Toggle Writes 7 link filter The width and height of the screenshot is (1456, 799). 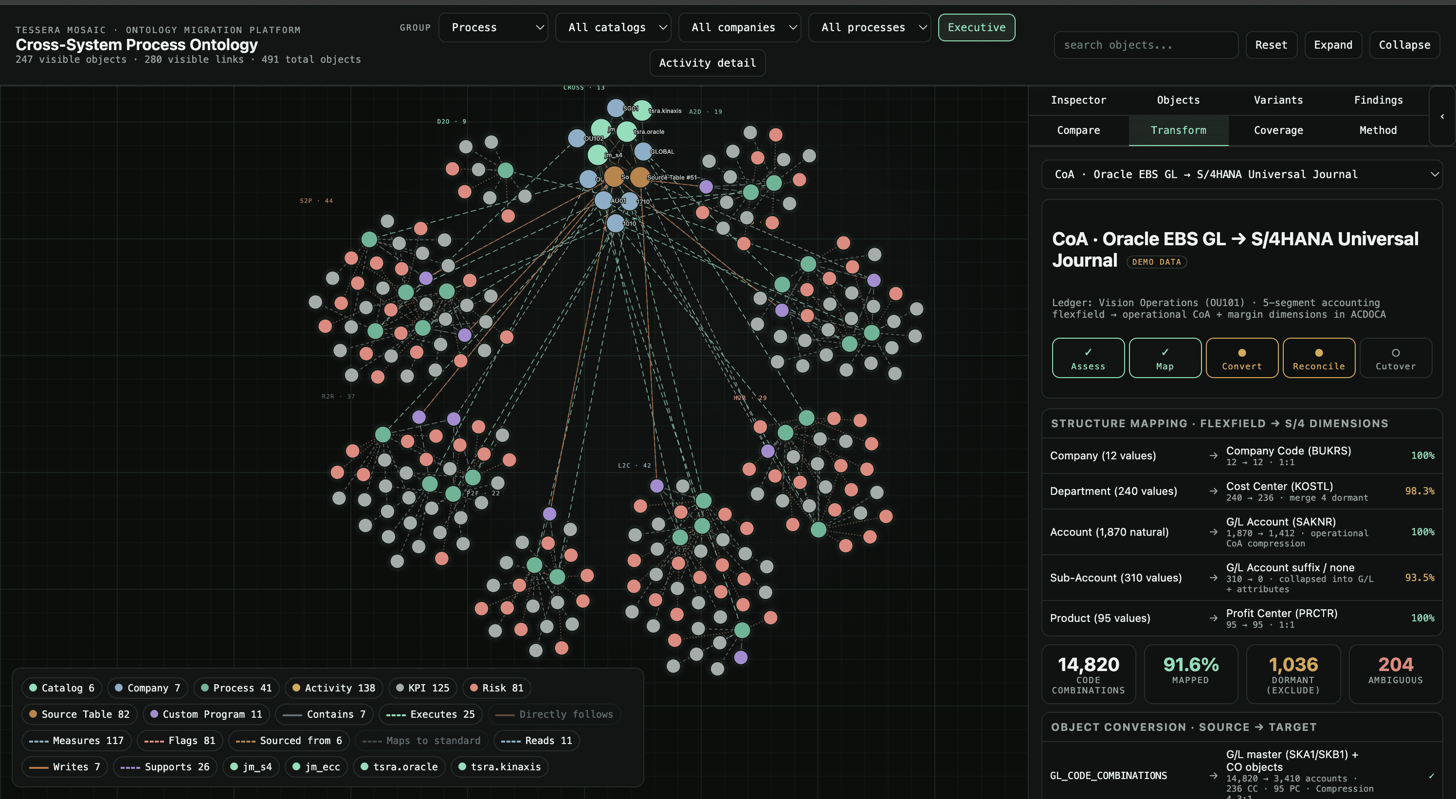(64, 767)
